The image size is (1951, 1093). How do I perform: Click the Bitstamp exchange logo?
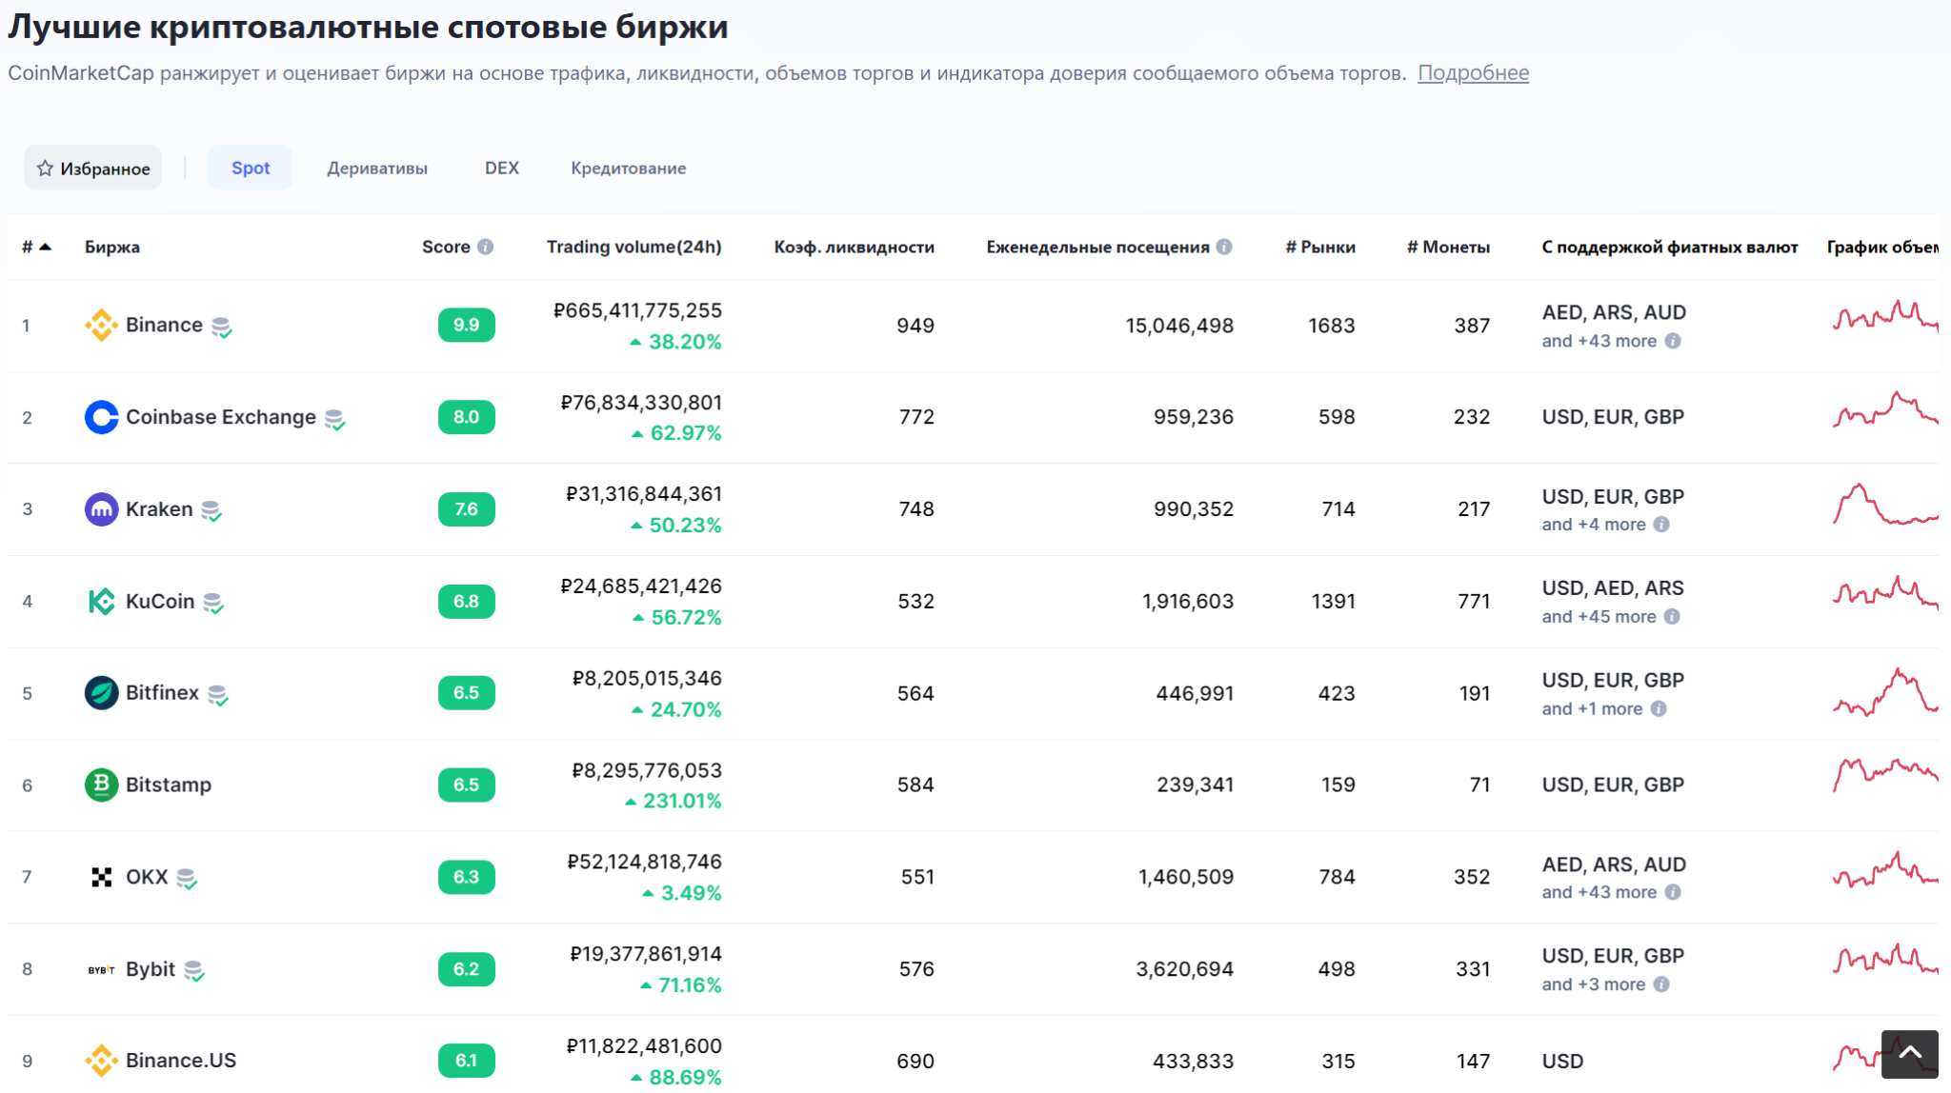(x=102, y=785)
